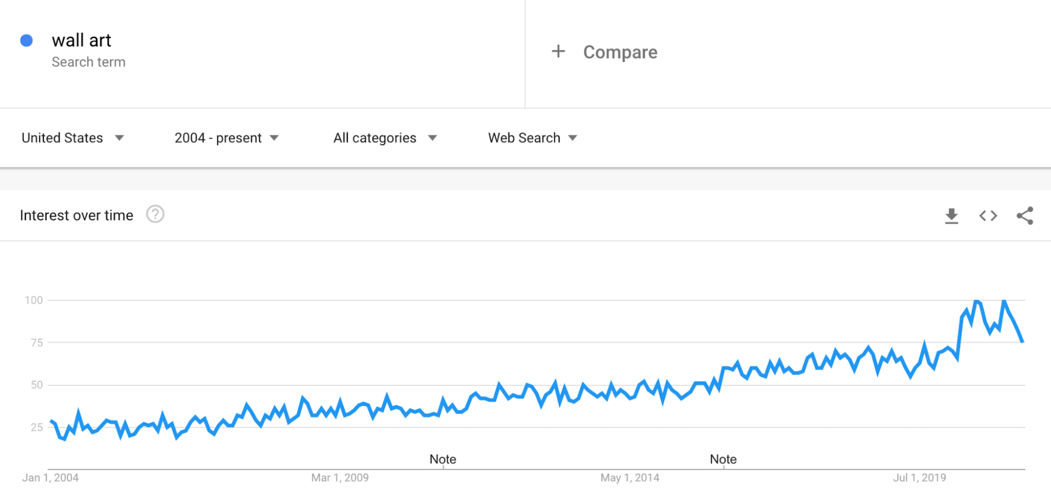Image resolution: width=1051 pixels, height=502 pixels.
Task: Click the plus icon beside Compare
Action: [558, 52]
